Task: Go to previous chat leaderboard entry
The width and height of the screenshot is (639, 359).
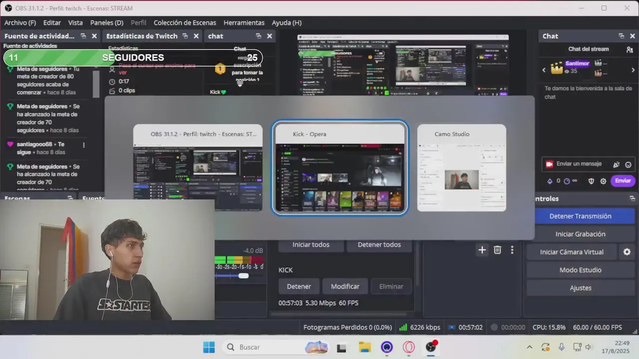Action: point(544,70)
